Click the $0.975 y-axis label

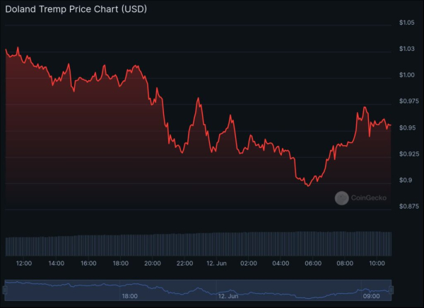pyautogui.click(x=409, y=101)
